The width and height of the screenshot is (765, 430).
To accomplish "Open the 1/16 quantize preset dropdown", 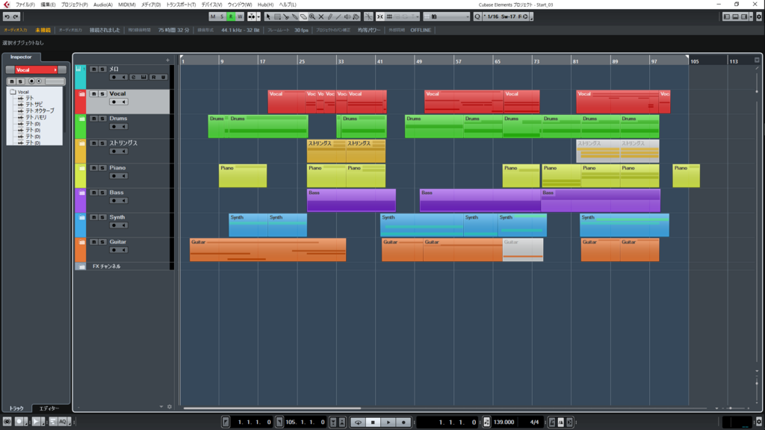I will point(507,16).
